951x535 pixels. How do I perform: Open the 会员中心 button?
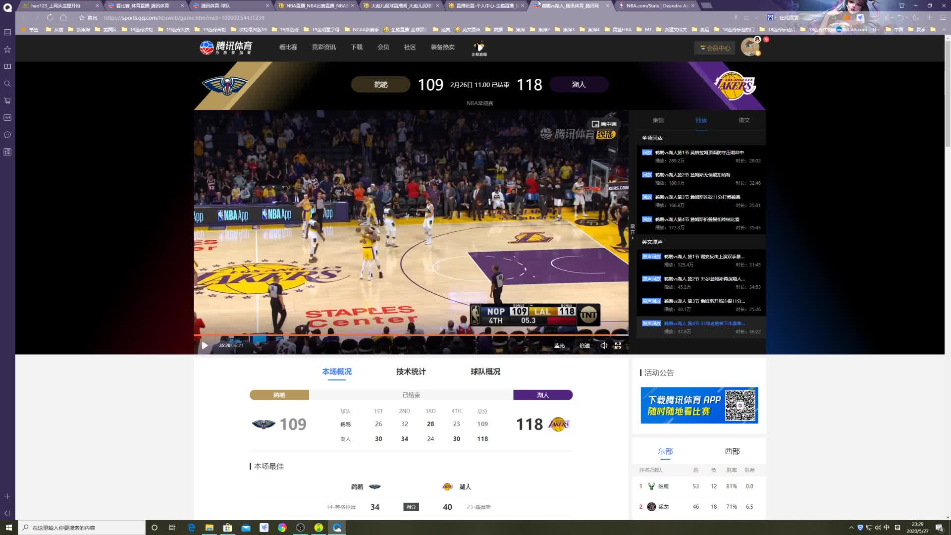[x=715, y=48]
